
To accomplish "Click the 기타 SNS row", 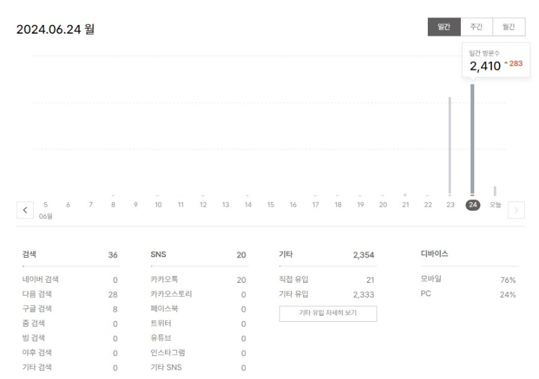I will 198,368.
